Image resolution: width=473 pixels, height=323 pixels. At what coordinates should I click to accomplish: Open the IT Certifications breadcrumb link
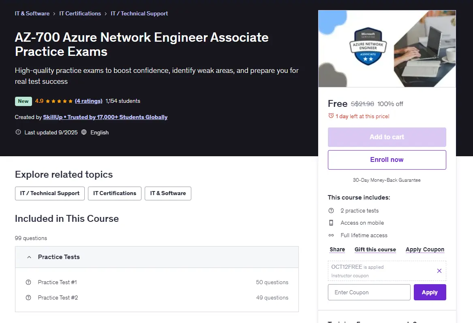[x=80, y=13]
